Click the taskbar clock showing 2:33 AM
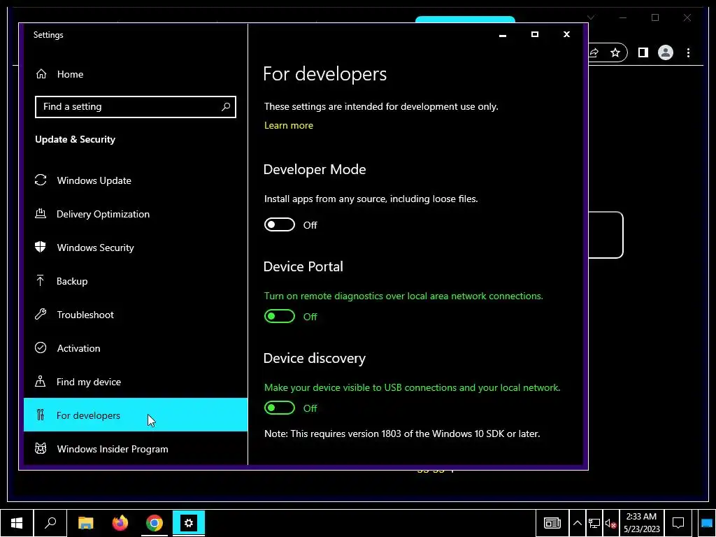Viewport: 716px width, 537px height. click(x=641, y=523)
